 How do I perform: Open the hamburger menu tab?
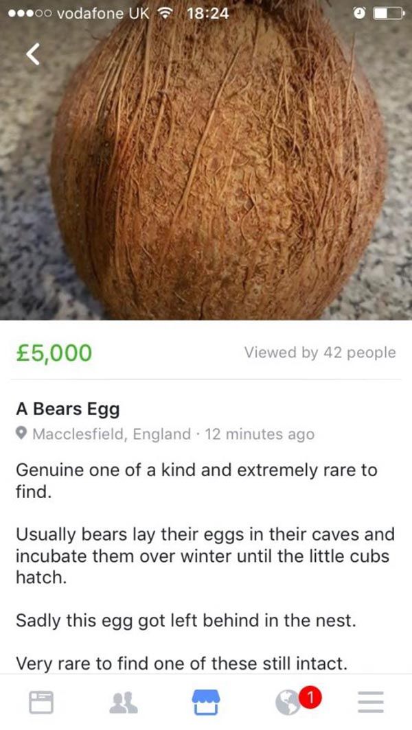pos(370,702)
